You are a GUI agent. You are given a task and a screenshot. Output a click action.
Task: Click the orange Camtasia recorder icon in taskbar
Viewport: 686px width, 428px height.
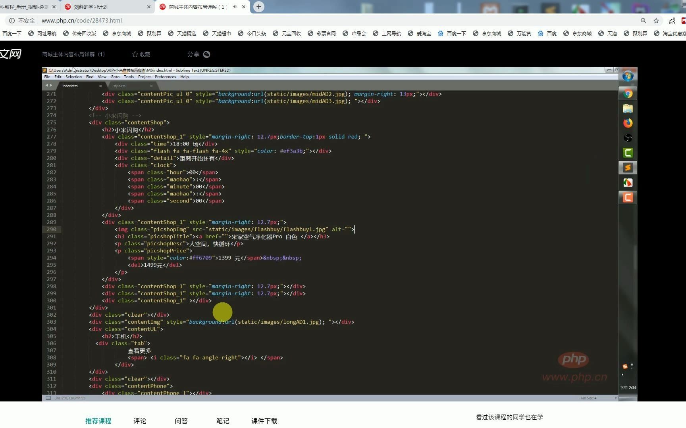[x=628, y=197]
